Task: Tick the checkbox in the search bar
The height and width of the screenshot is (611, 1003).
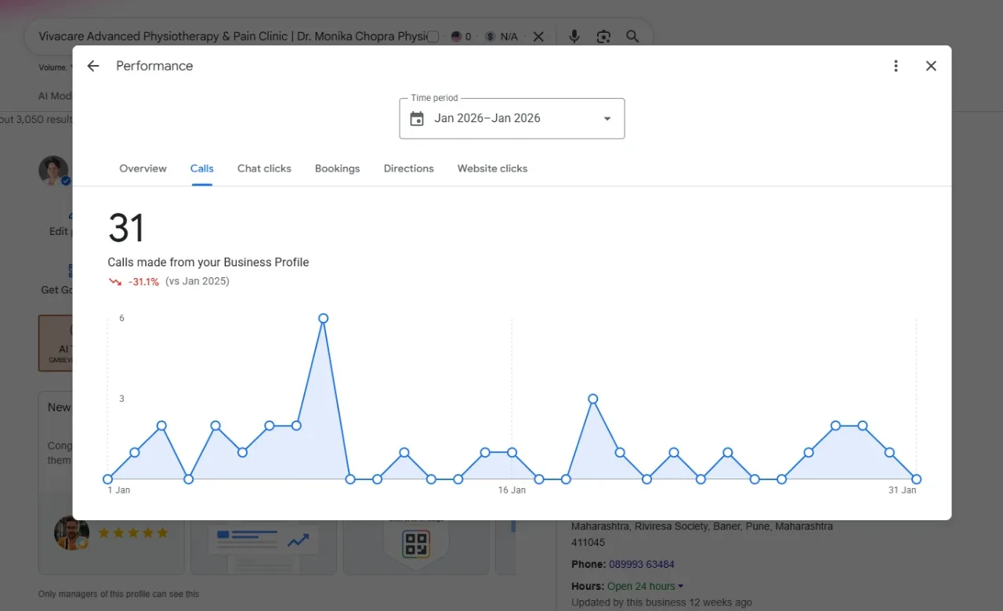Action: (433, 37)
